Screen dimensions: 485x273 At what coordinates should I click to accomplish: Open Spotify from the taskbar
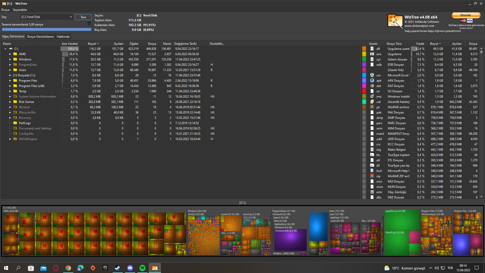142,268
